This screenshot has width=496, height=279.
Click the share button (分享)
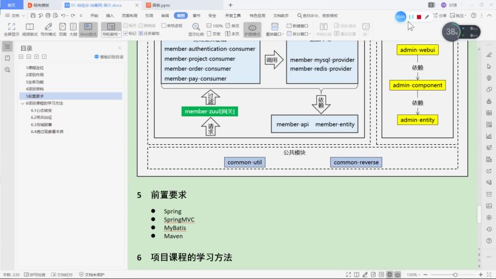440,16
